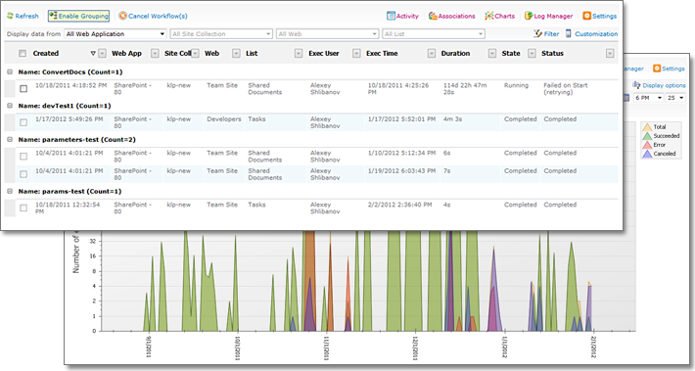The image size is (695, 371).
Task: Click the Settings icon in back chart window
Action: coord(657,69)
